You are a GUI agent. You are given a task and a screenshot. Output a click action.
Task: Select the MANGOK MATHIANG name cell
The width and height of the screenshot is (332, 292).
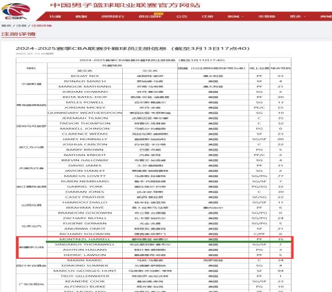(85, 86)
